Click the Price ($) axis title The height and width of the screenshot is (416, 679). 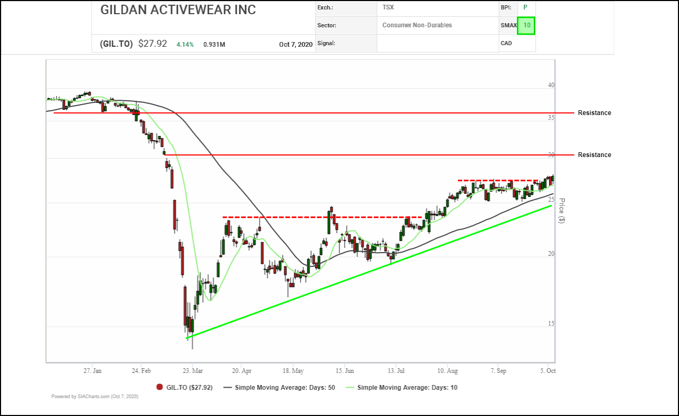pyautogui.click(x=561, y=211)
